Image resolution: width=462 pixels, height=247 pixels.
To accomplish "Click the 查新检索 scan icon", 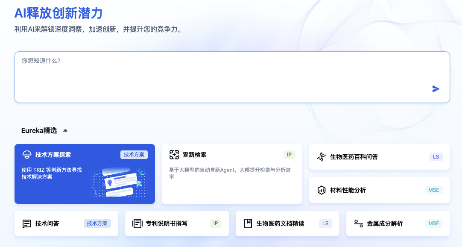I will [174, 155].
